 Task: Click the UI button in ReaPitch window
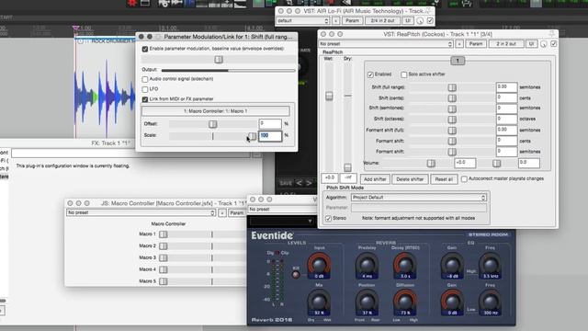tap(531, 44)
